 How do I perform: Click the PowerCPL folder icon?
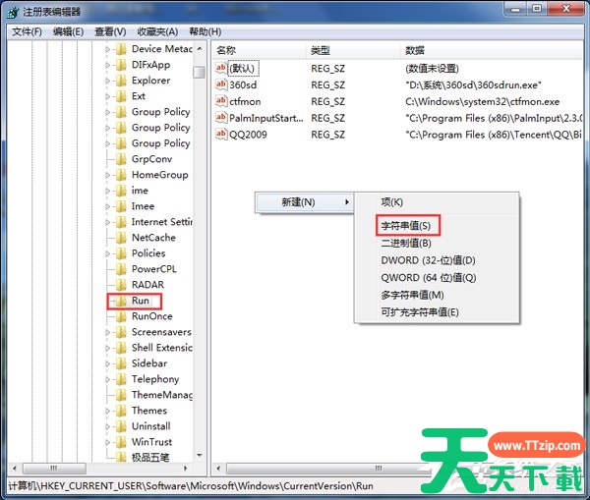coord(121,269)
